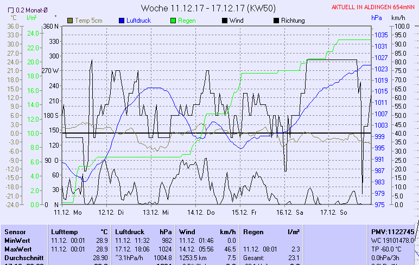Click the Lufttemp column header
419x265 pixels.
(64, 231)
